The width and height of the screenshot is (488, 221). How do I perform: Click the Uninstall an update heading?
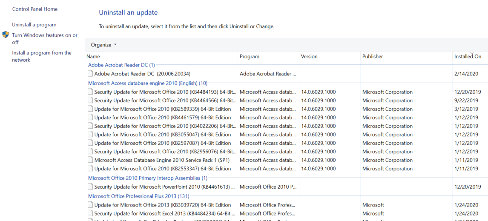[128, 12]
